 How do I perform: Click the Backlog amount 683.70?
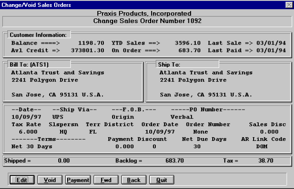tap(175, 161)
